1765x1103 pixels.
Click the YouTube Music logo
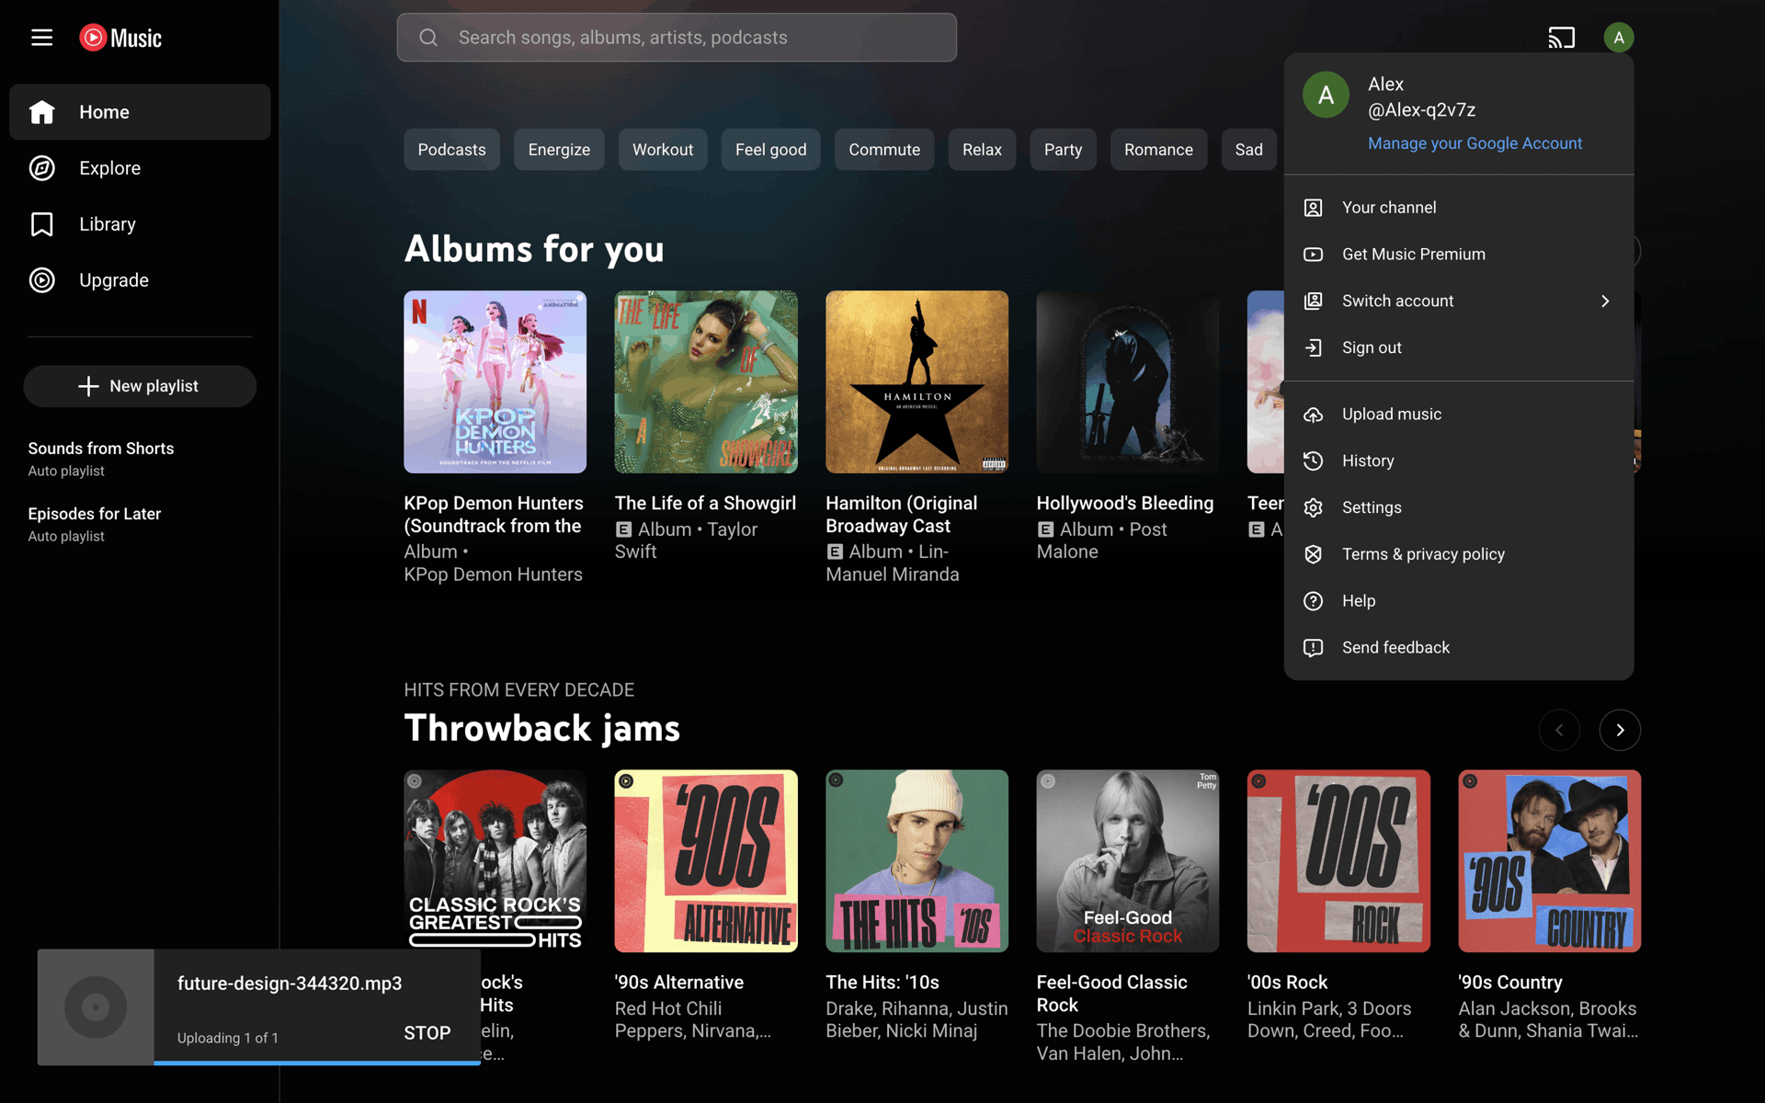tap(120, 38)
